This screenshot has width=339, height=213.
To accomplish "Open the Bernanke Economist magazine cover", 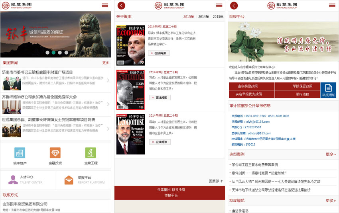I will tap(130, 134).
